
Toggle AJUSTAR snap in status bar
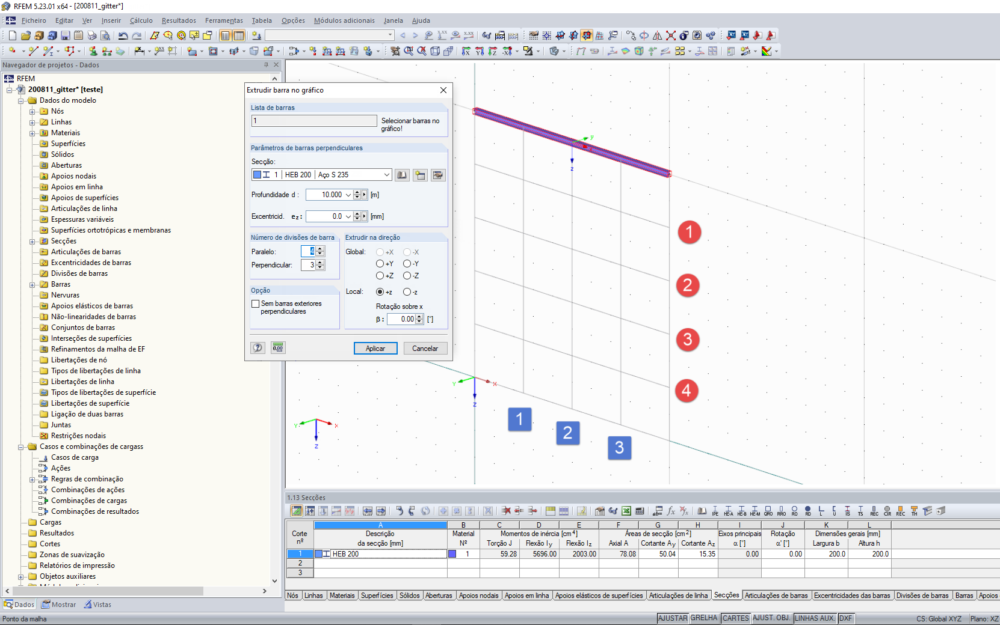[x=673, y=618]
